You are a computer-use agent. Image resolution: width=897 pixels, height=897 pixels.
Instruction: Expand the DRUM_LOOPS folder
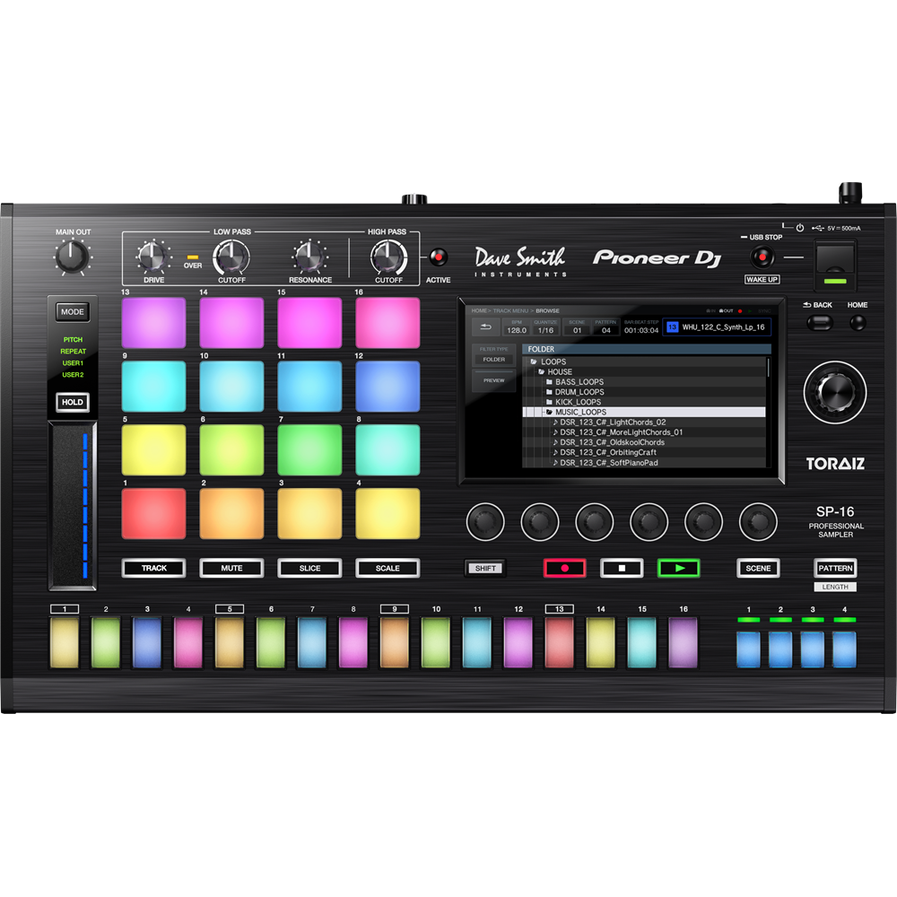(645, 392)
